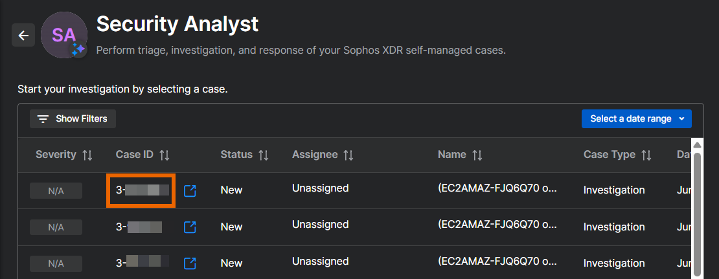719x279 pixels.
Task: Open the Select a date range dropdown
Action: tap(637, 119)
